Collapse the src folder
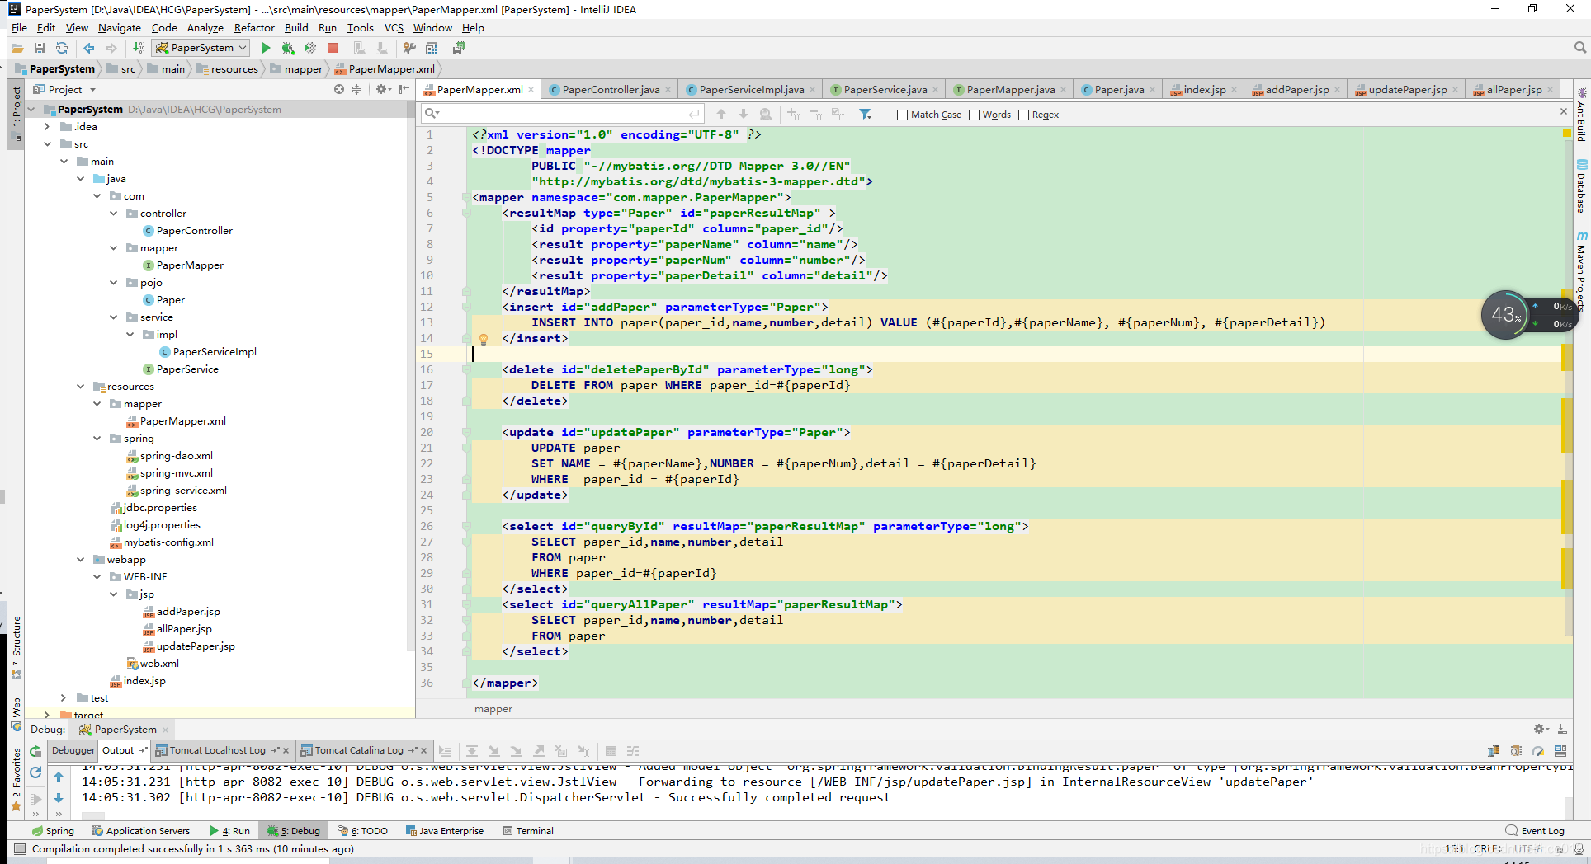 [x=47, y=144]
